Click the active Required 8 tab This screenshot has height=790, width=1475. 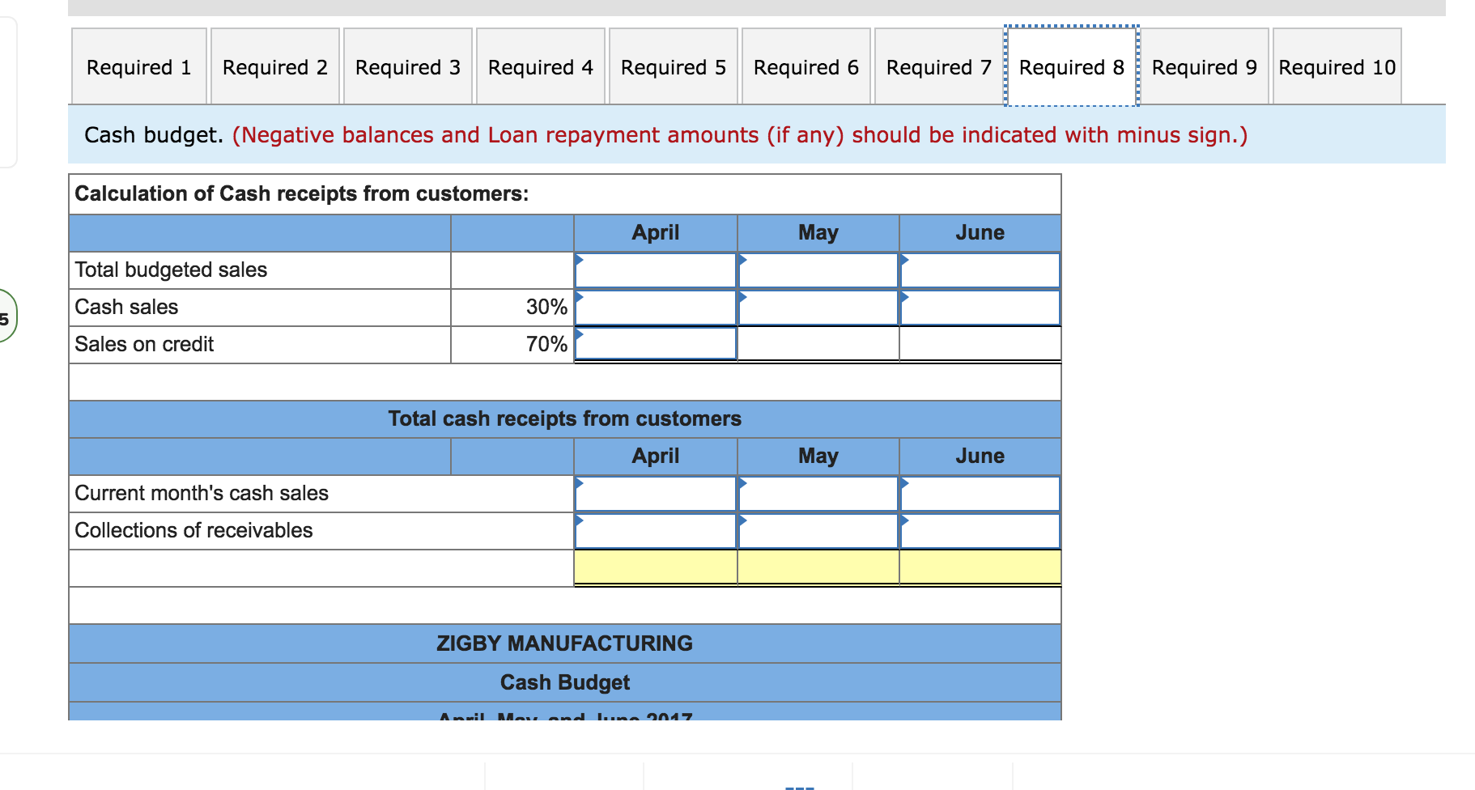[1070, 66]
